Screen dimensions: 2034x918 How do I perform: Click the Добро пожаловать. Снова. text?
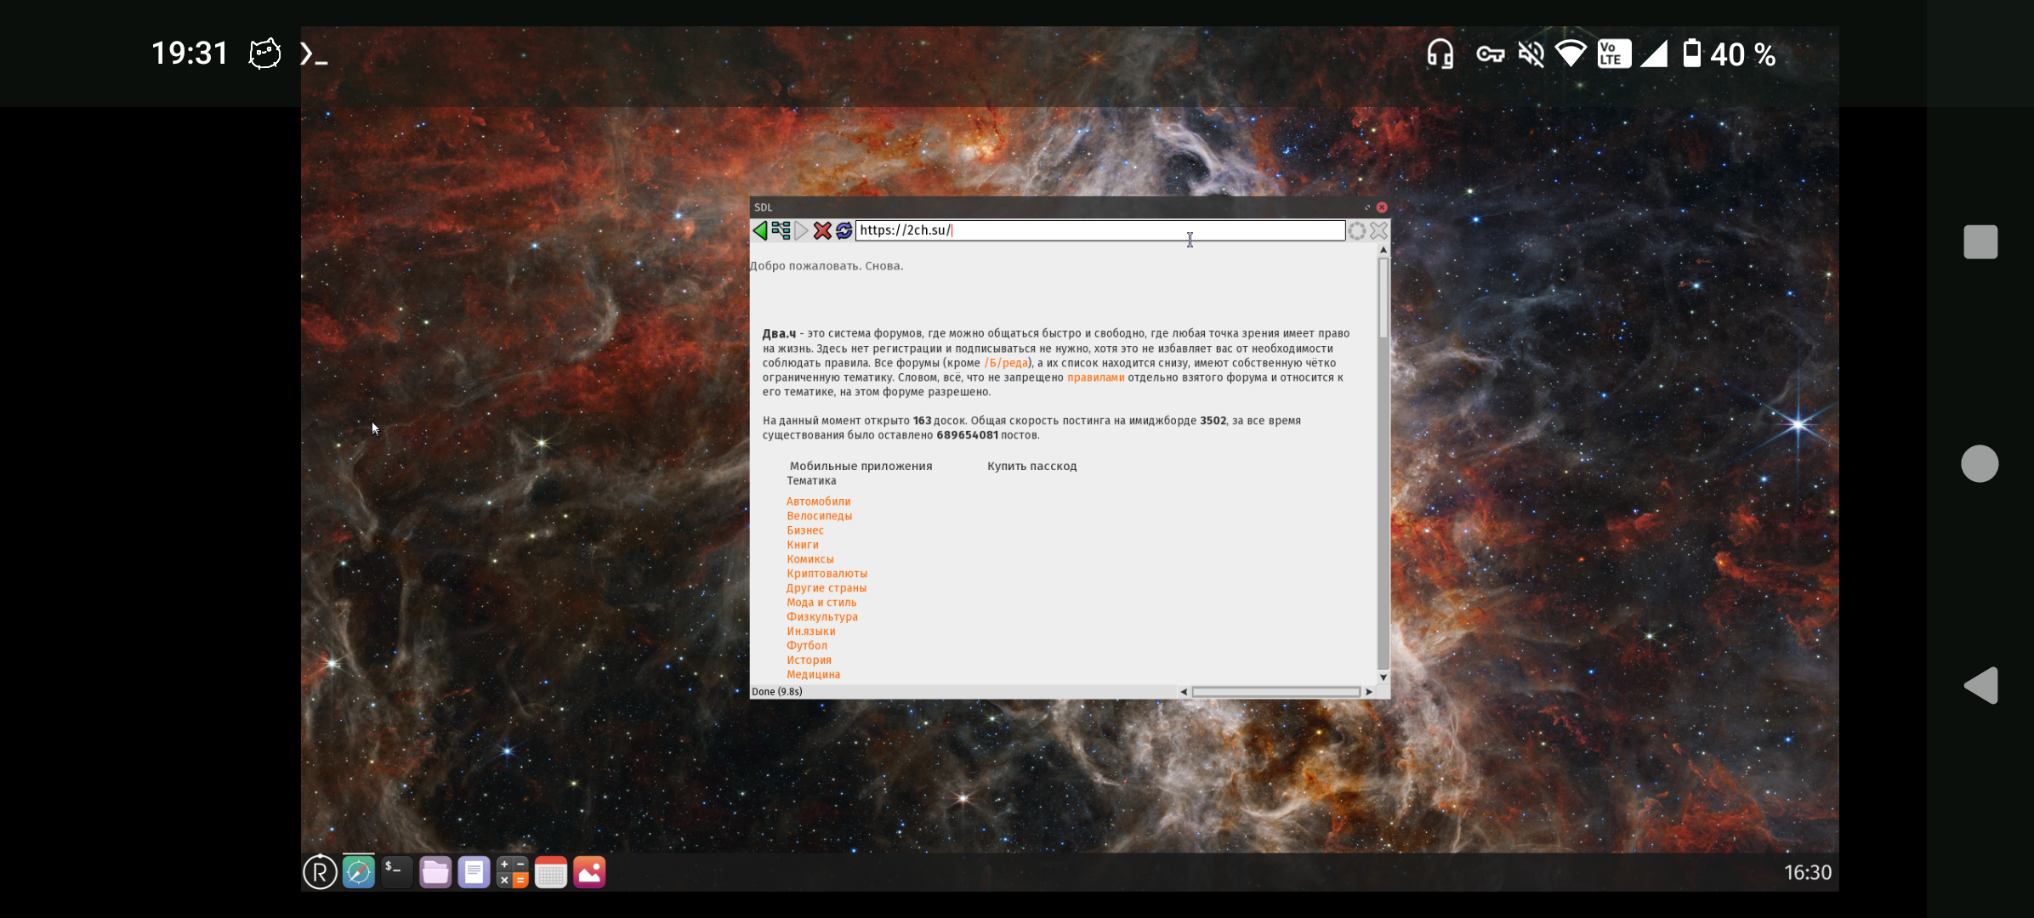point(827,266)
